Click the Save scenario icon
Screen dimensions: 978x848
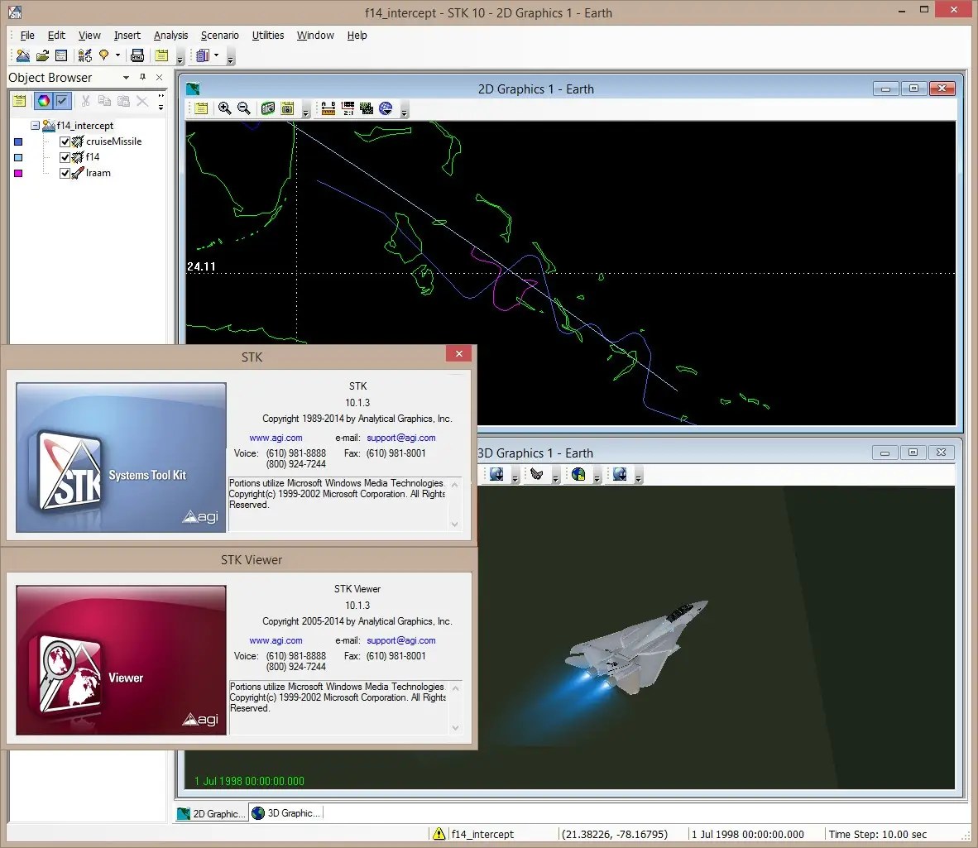click(x=61, y=55)
